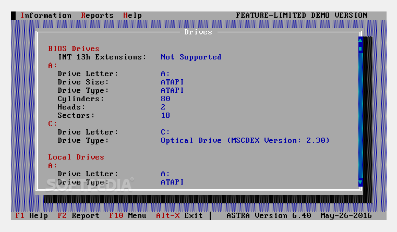The height and width of the screenshot is (232, 397).
Task: Click the 'Cylinders:' label
Action: (x=81, y=99)
